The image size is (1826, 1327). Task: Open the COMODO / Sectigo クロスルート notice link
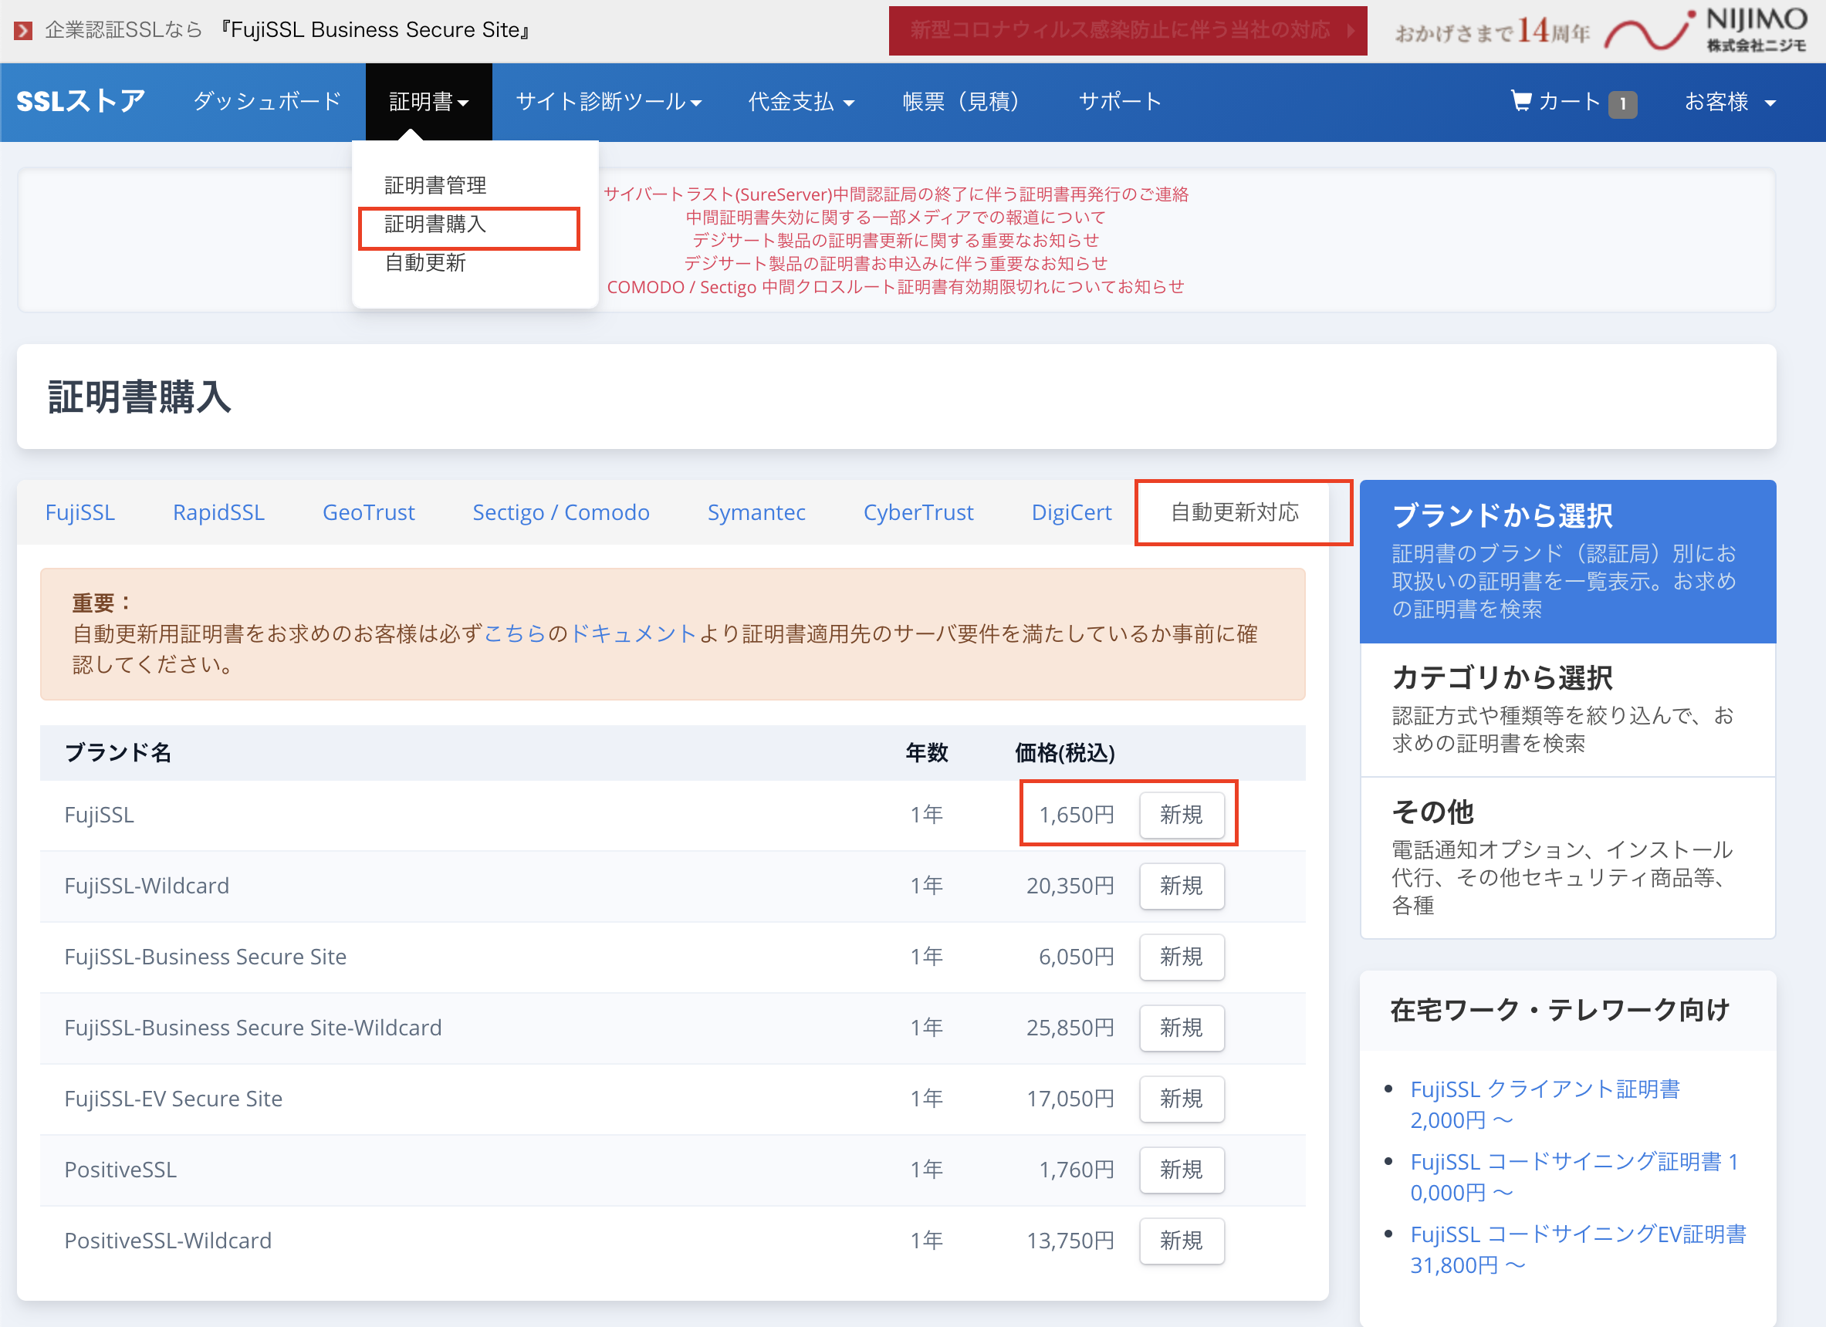coord(896,286)
